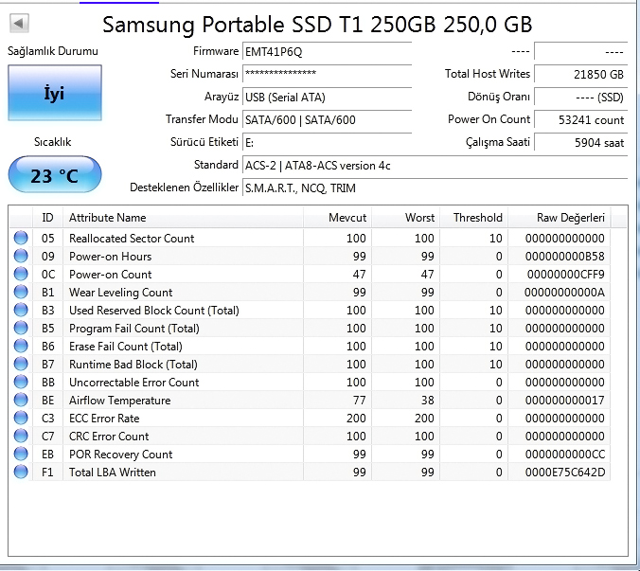The height and width of the screenshot is (571, 640).
Task: Select the Reallocated Sector Count row name
Action: [132, 239]
